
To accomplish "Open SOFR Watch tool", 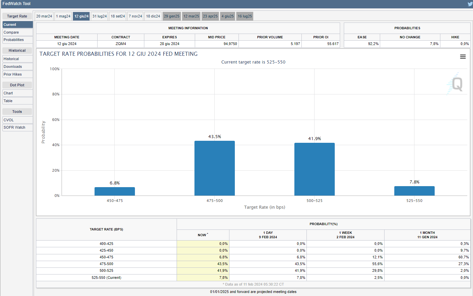I will [x=17, y=127].
